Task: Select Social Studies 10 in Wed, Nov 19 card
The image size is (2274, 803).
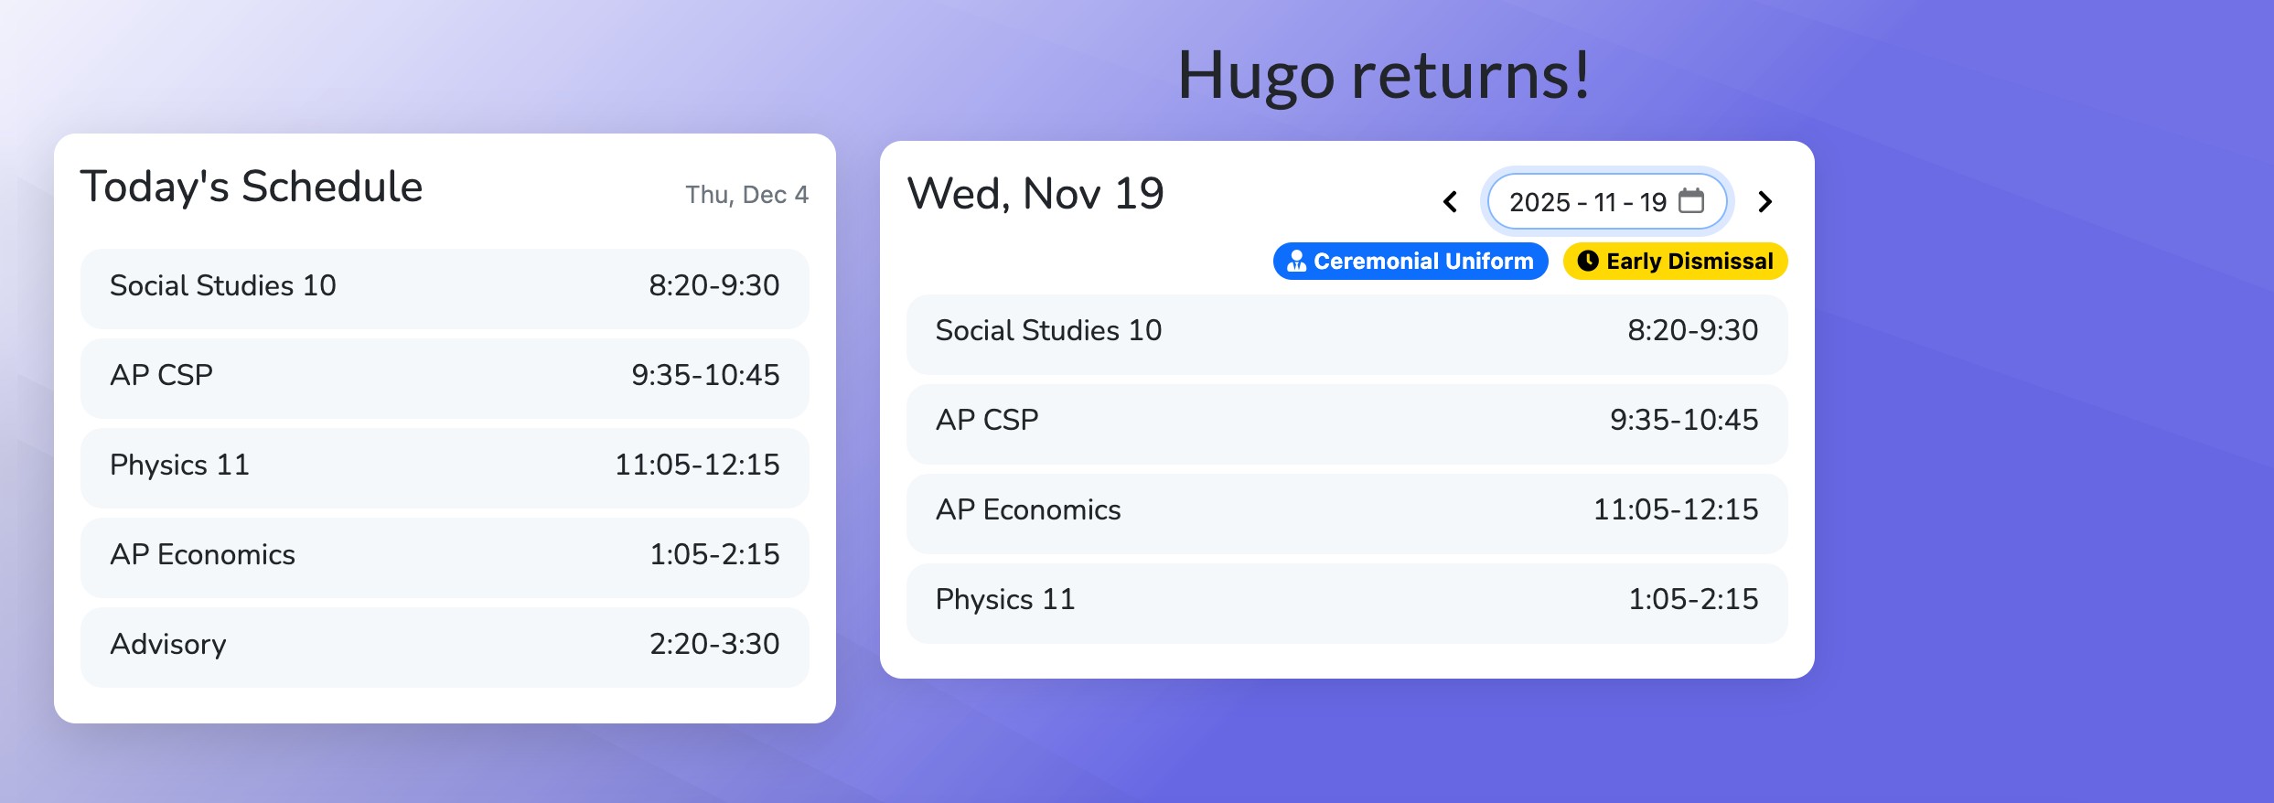Action: pos(1346,331)
